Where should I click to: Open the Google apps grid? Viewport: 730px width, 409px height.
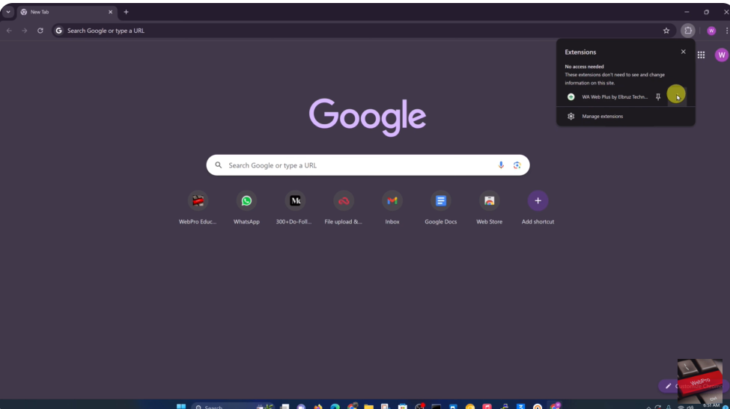(701, 55)
